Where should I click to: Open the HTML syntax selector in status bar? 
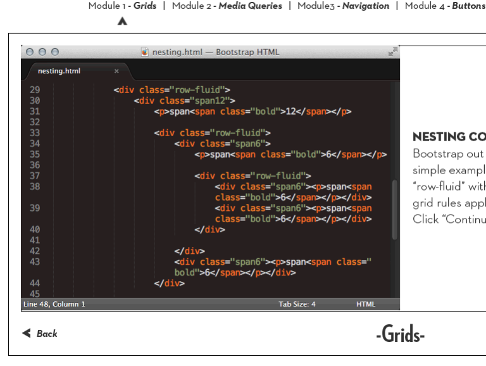click(x=366, y=304)
